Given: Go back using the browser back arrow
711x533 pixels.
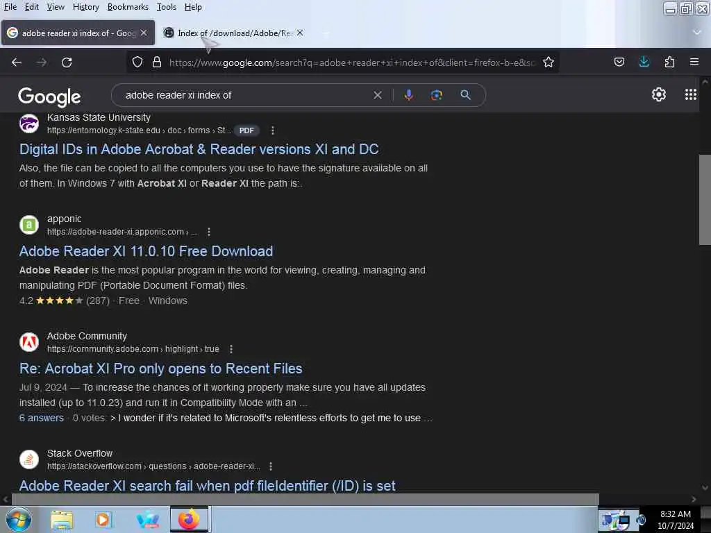Looking at the screenshot, I should (x=17, y=62).
